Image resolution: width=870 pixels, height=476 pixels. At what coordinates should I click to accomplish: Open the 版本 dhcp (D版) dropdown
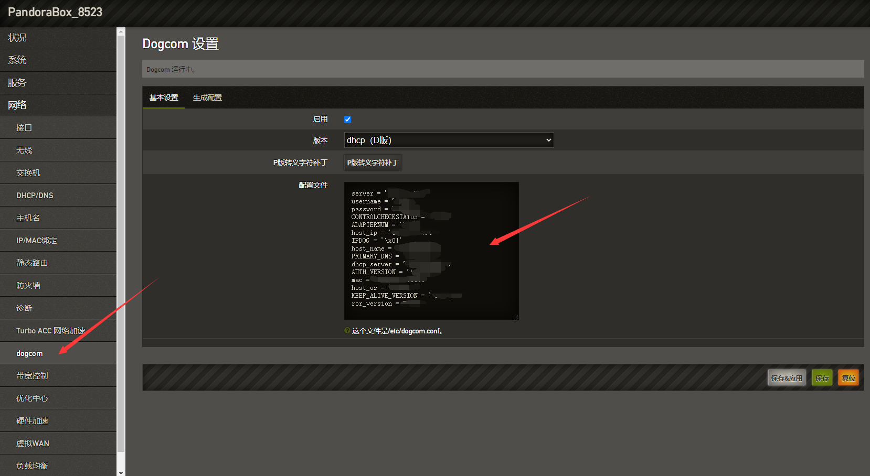pyautogui.click(x=449, y=140)
